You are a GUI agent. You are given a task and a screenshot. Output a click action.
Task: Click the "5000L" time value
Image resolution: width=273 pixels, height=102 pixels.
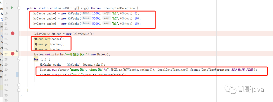[x=96, y=24]
